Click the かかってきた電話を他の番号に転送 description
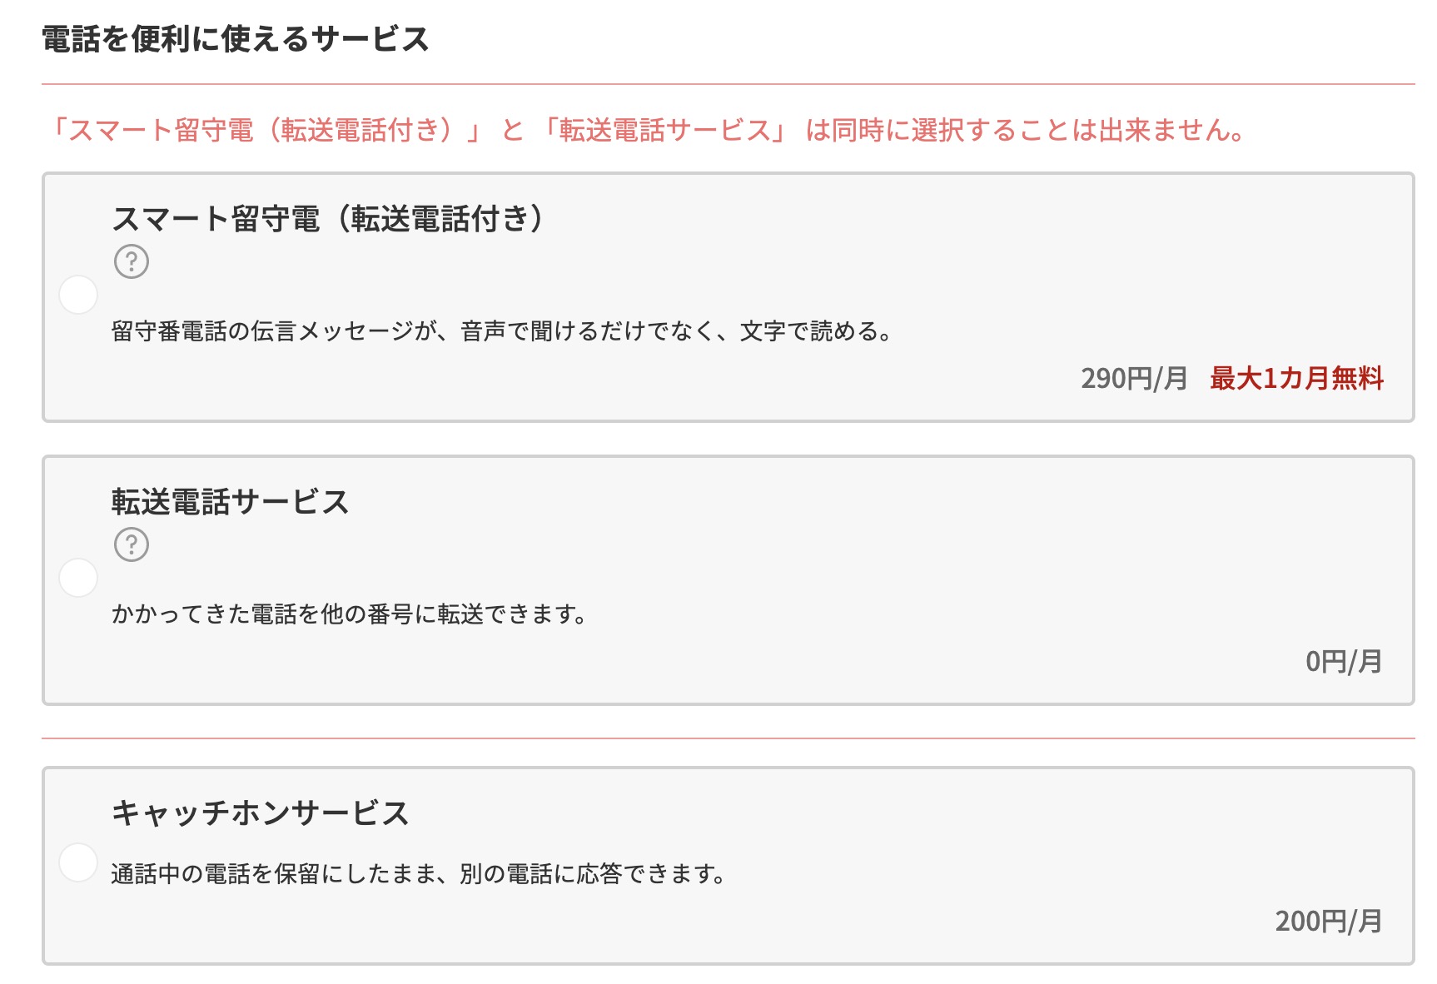Viewport: 1437px width, 984px height. coord(350,614)
